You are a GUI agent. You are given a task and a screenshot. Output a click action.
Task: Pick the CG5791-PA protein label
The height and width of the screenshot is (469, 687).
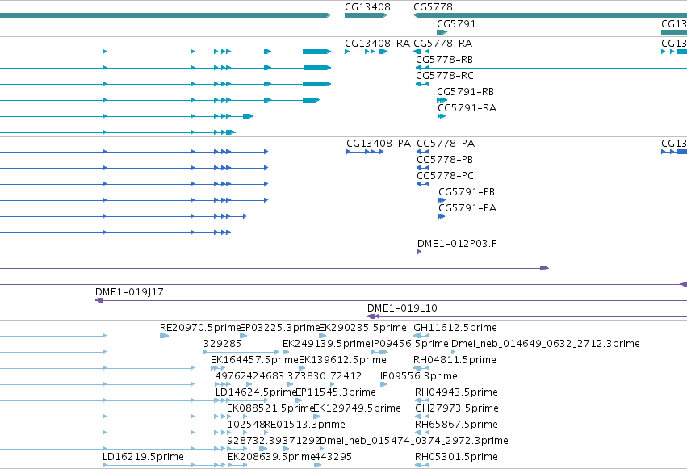click(x=467, y=208)
